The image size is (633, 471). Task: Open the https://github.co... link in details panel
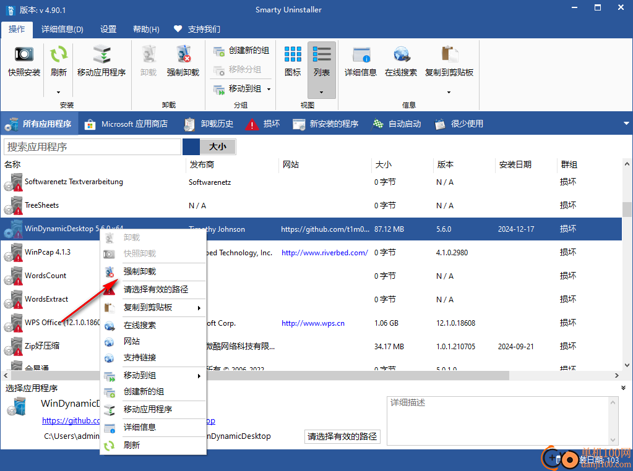coord(71,420)
